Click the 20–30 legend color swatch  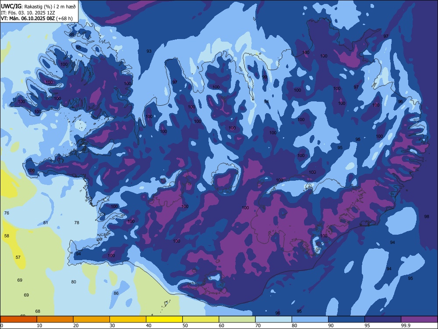92,319
